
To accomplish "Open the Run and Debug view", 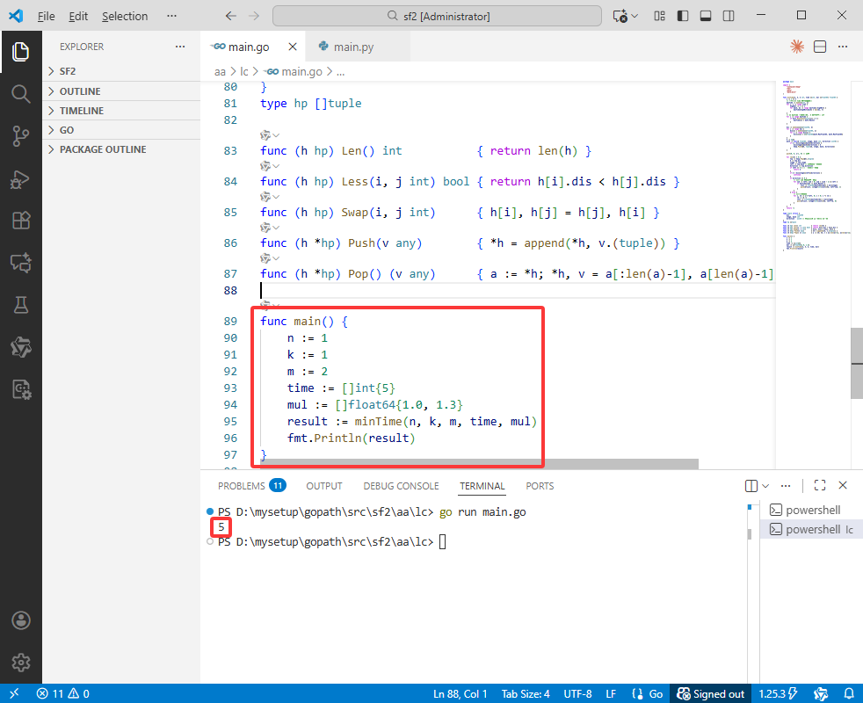I will (21, 178).
